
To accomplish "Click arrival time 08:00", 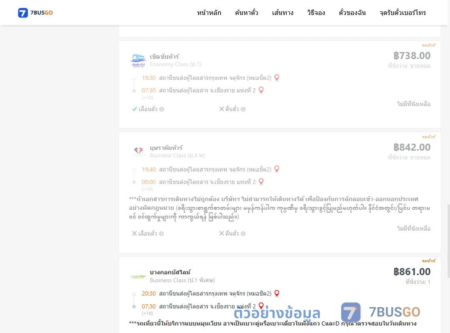I will [149, 182].
